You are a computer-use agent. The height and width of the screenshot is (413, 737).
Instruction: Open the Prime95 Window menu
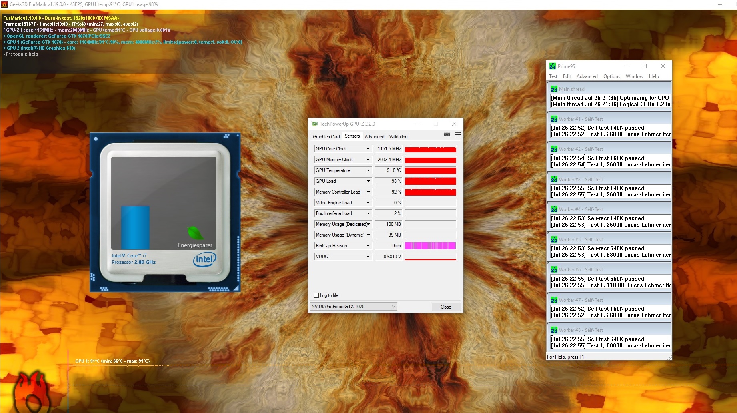635,76
